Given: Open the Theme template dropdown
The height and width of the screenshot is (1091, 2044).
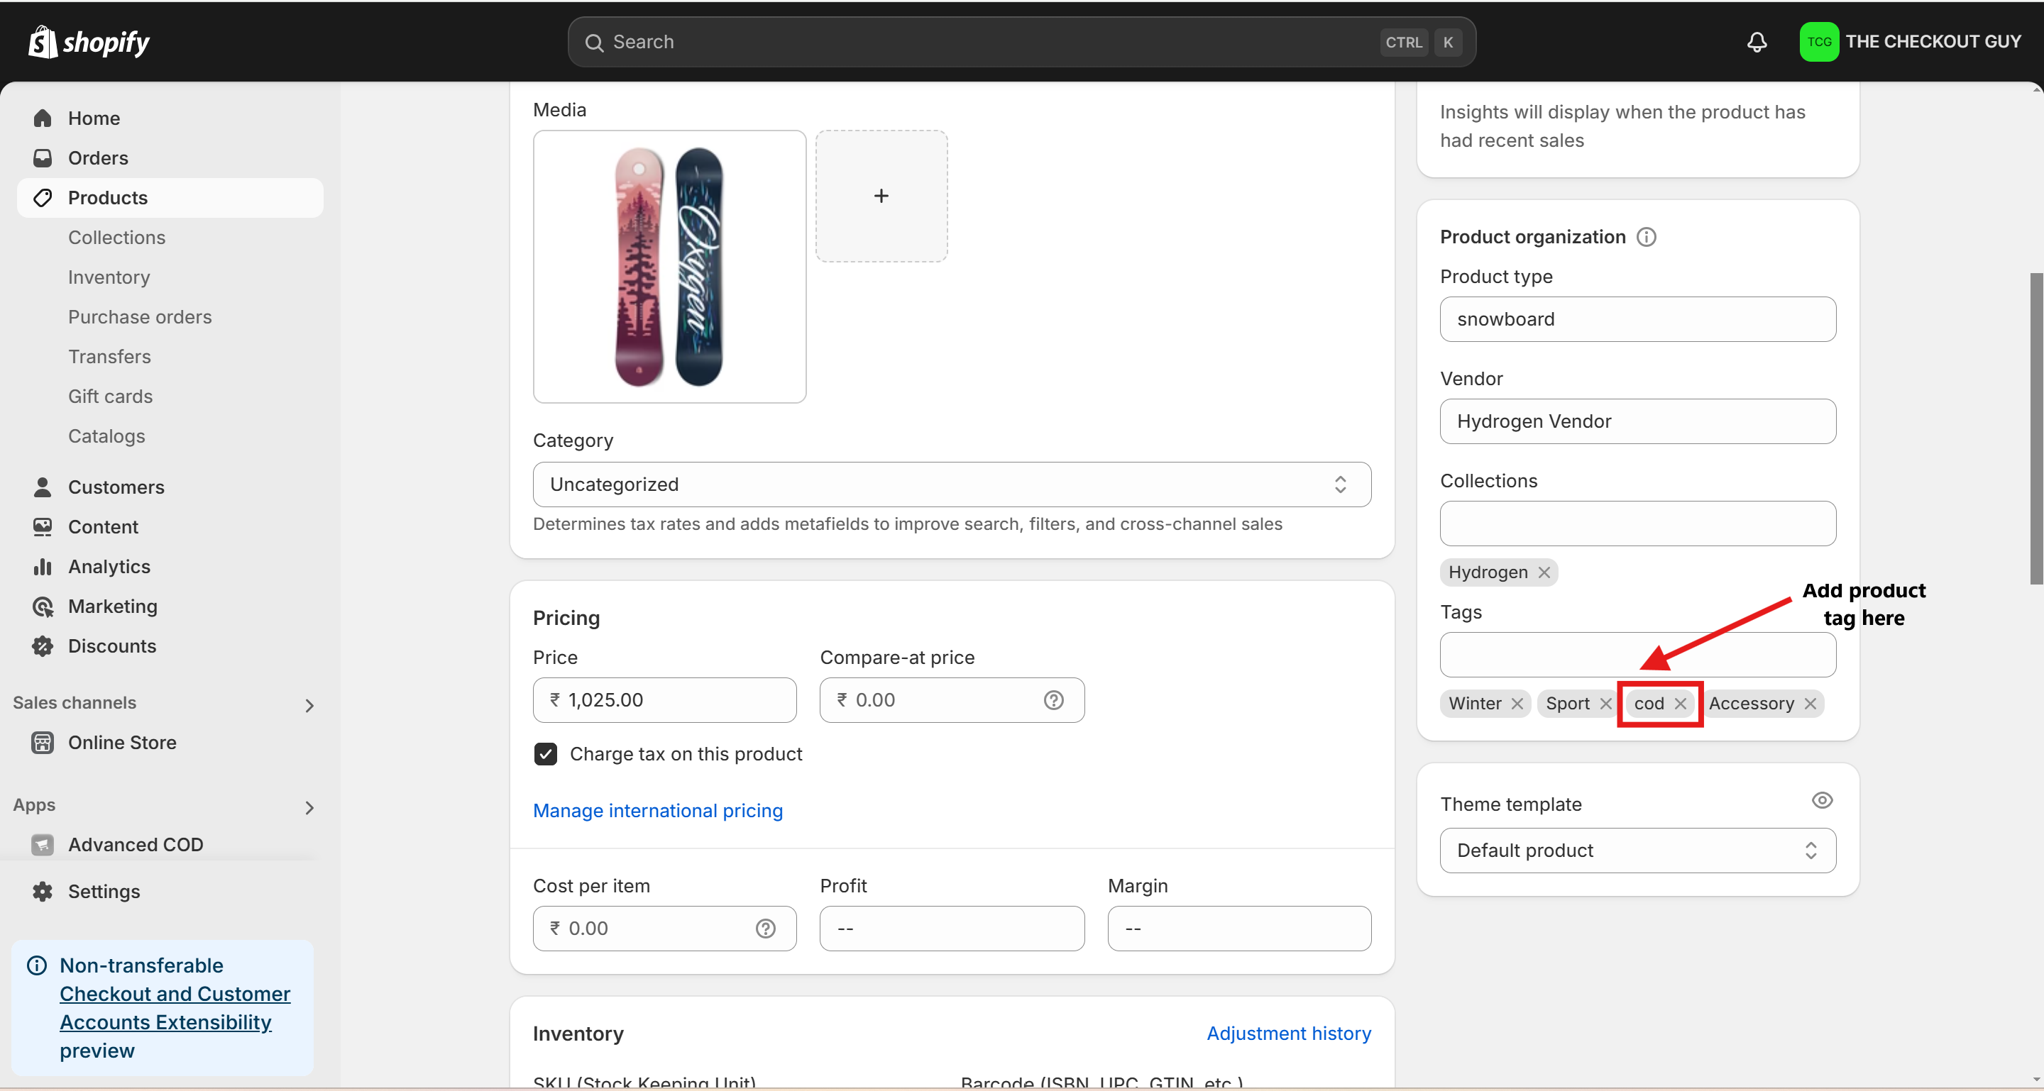Looking at the screenshot, I should [x=1637, y=851].
